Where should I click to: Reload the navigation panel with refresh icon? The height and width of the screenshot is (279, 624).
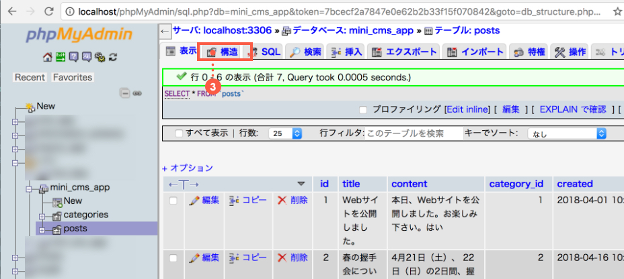[x=113, y=57]
